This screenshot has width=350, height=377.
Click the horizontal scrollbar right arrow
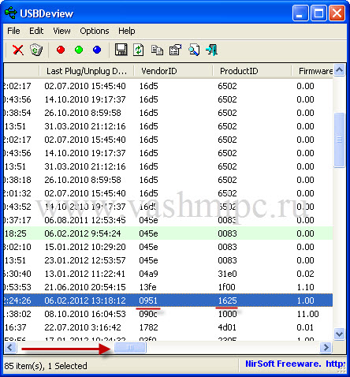326,348
